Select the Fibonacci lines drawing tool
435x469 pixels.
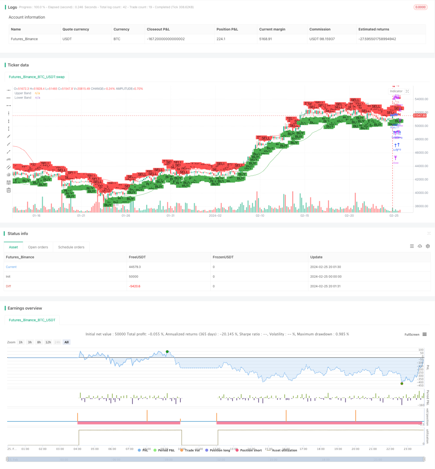(x=9, y=183)
